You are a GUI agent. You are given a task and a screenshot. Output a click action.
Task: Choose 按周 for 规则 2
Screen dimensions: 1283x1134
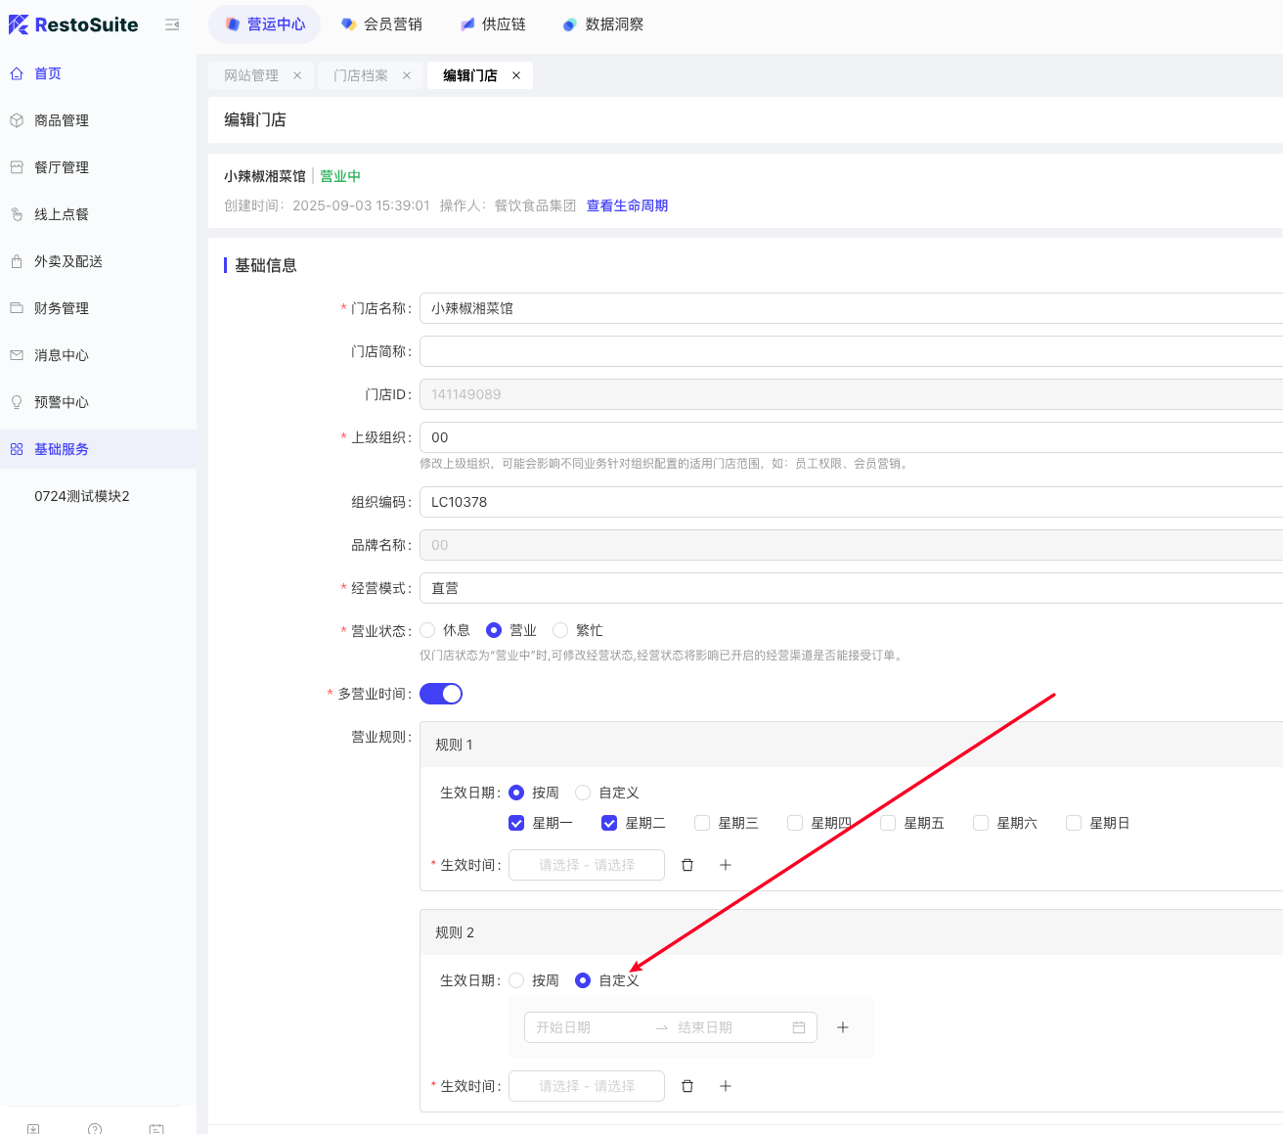pos(517,980)
